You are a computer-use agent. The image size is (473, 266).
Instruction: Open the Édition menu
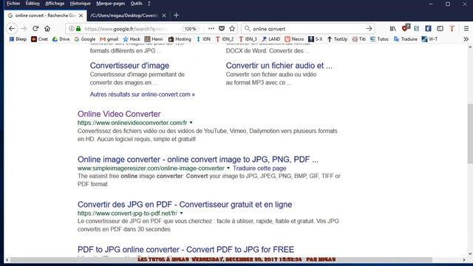(33, 4)
